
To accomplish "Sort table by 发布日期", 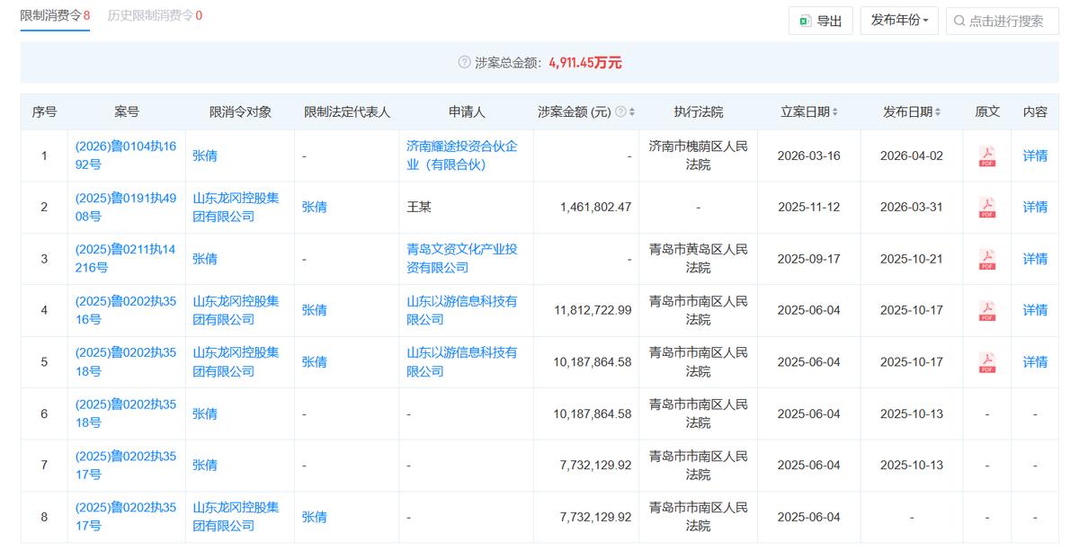I will 938,112.
